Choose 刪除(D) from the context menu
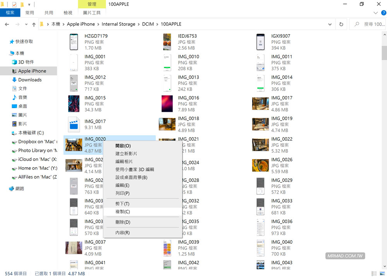The height and width of the screenshot is (277, 387). [x=142, y=222]
